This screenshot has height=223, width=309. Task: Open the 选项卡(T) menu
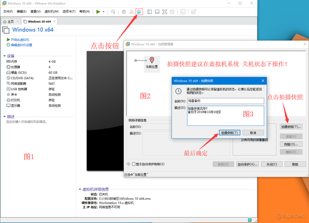point(69,12)
